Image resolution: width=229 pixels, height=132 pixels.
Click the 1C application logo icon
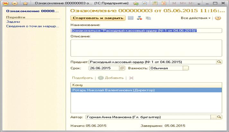5,3
